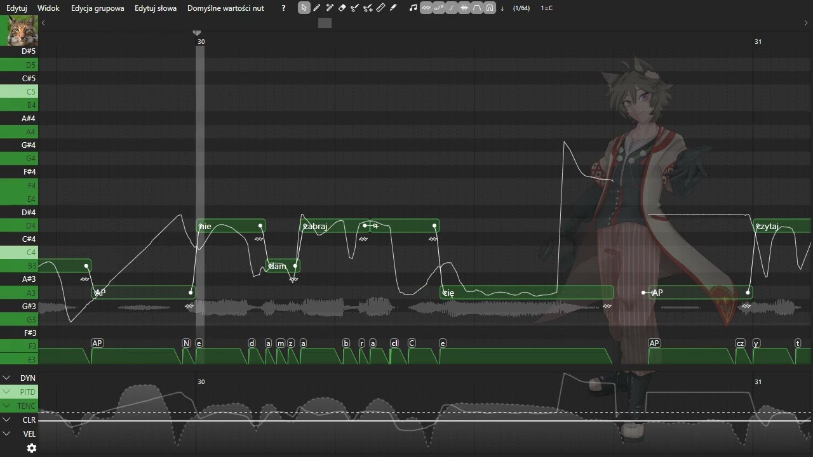Click the right timeline scroll arrow
This screenshot has height=457, width=813.
806,23
